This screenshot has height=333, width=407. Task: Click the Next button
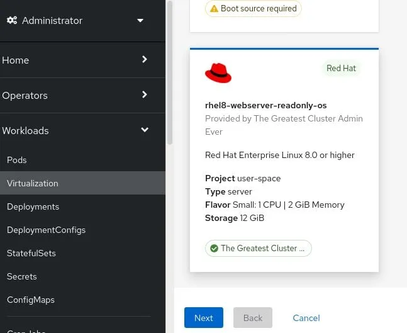coord(203,318)
